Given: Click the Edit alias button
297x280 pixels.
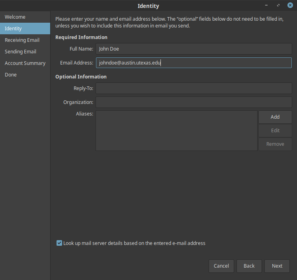Looking at the screenshot, I should pyautogui.click(x=275, y=131).
